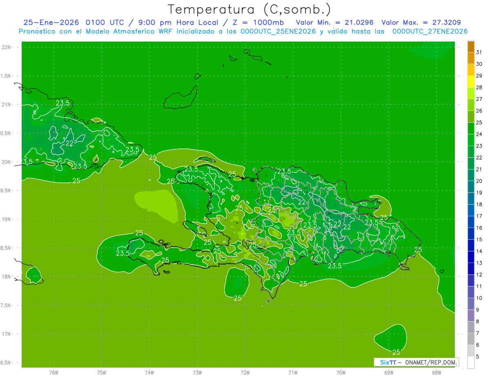Screen dimensions: 490x378
Task: Click the dark blue legend swatch between 13 and 14
Action: tap(471, 257)
